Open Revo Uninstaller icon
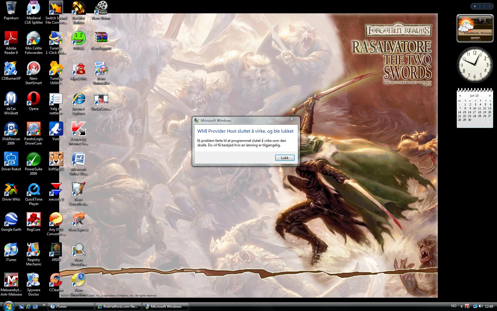The width and height of the screenshot is (497, 311). point(101,73)
